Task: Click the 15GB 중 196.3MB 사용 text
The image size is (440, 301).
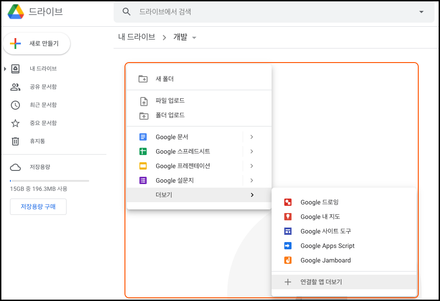Action: (39, 189)
